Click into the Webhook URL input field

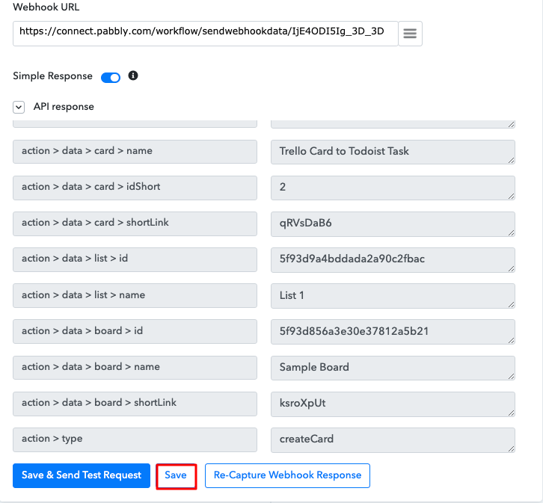tap(206, 34)
